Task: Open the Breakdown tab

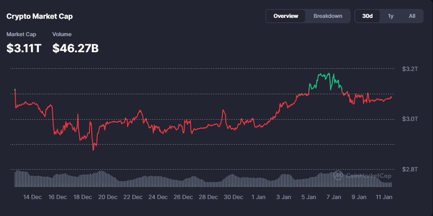Action: coord(327,16)
